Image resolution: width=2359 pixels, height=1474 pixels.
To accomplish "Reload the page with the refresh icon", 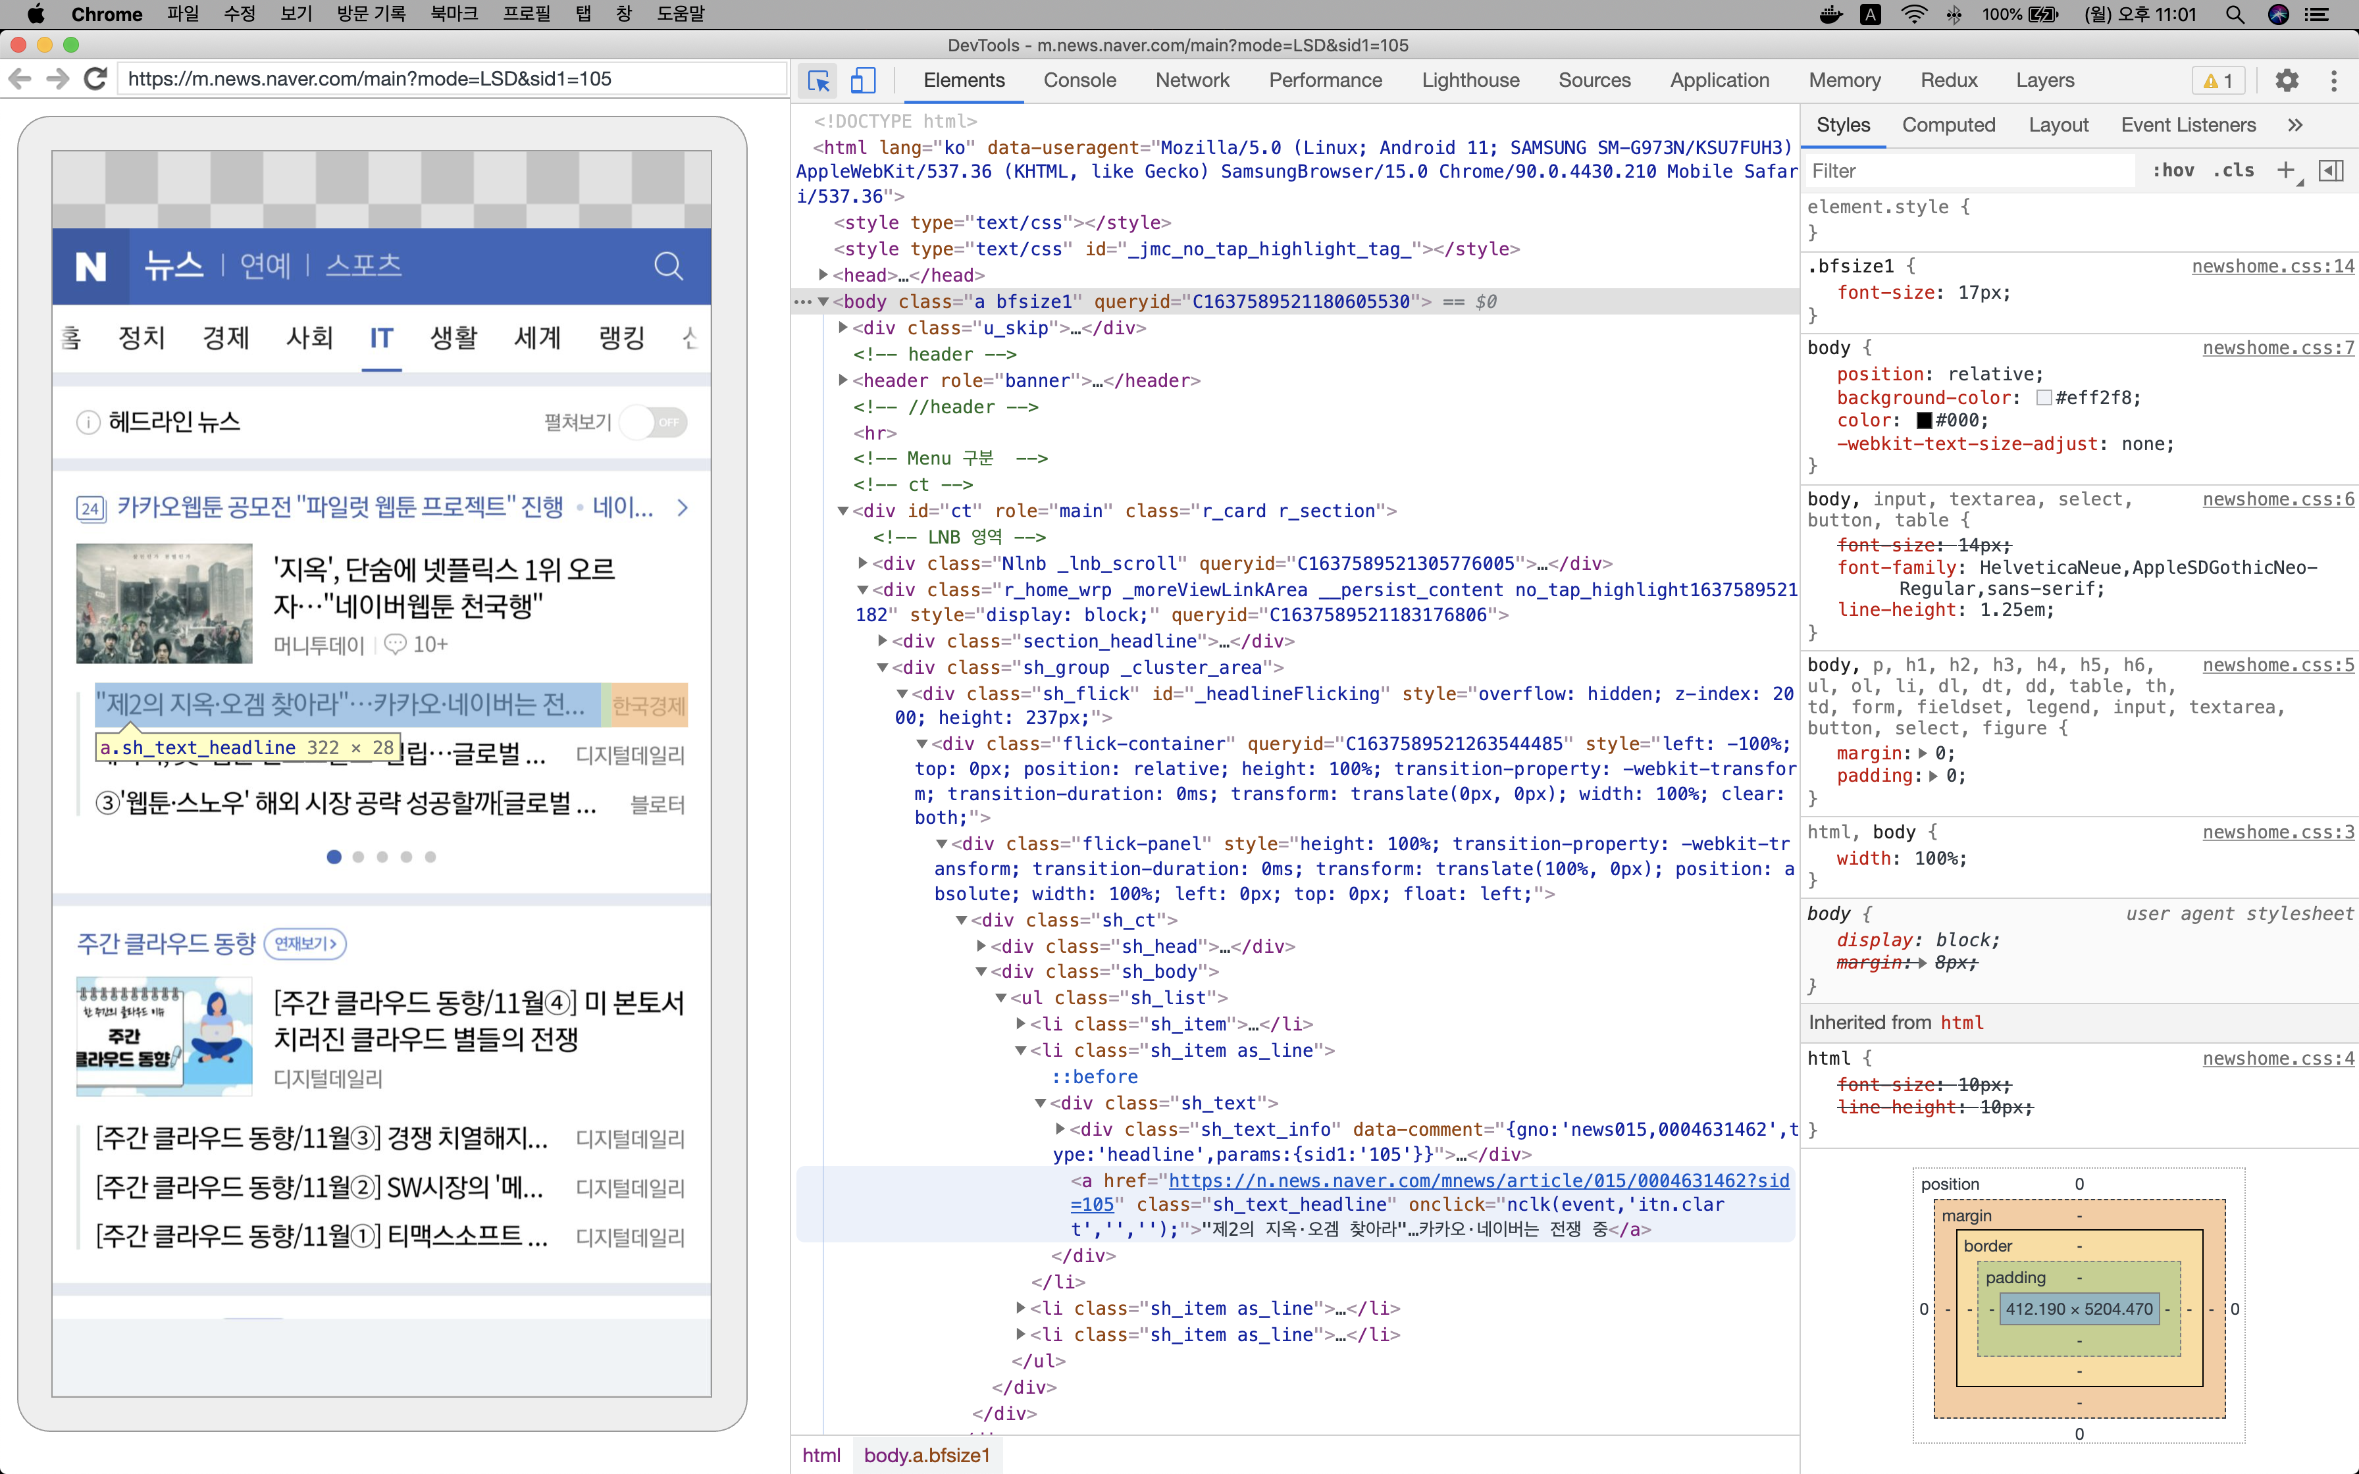I will 95,79.
